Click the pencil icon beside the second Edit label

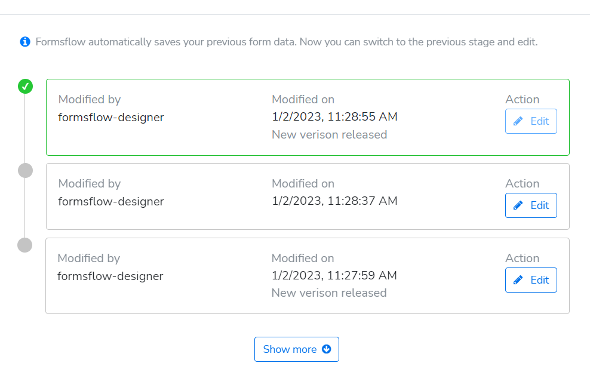coord(517,205)
